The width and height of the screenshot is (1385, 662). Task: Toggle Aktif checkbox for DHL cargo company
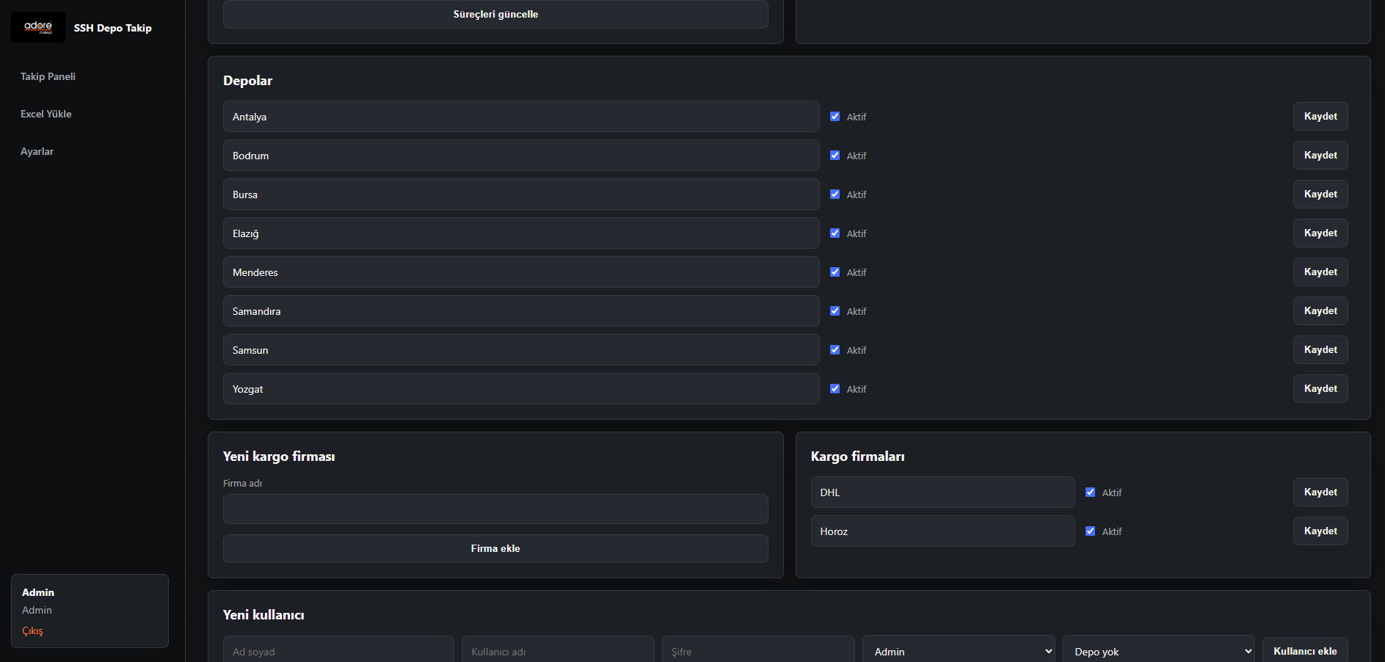1090,492
